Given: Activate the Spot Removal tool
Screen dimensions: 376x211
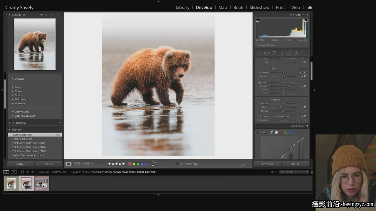Looking at the screenshot, I should 267,53.
